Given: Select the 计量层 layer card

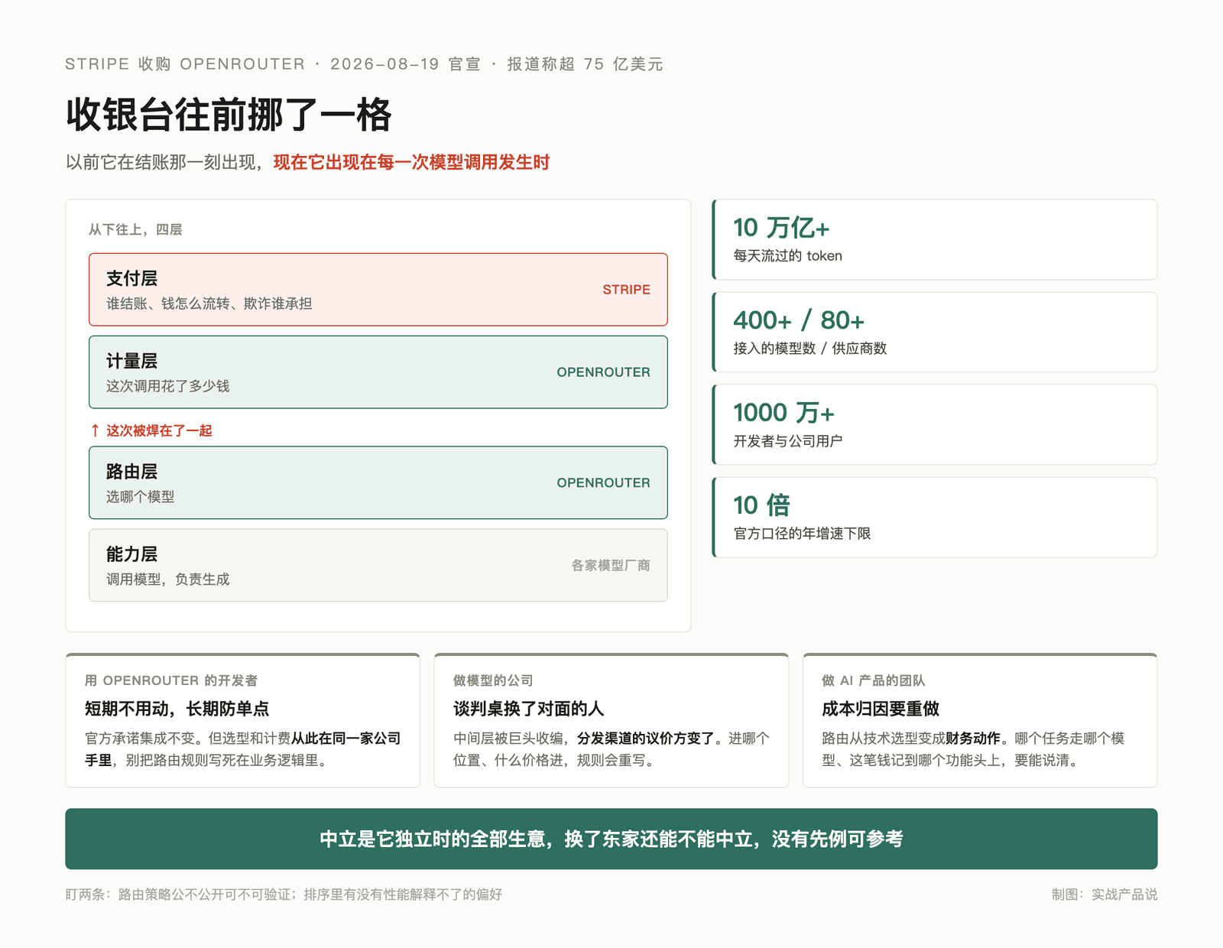Looking at the screenshot, I should 378,372.
